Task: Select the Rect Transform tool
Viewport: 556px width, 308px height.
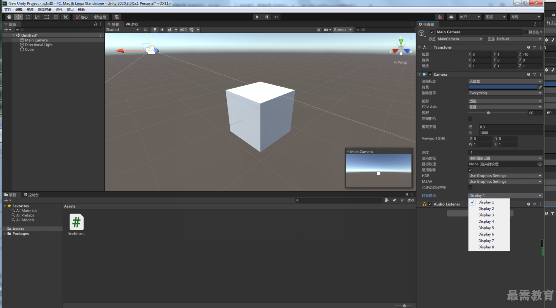Action: (47, 17)
